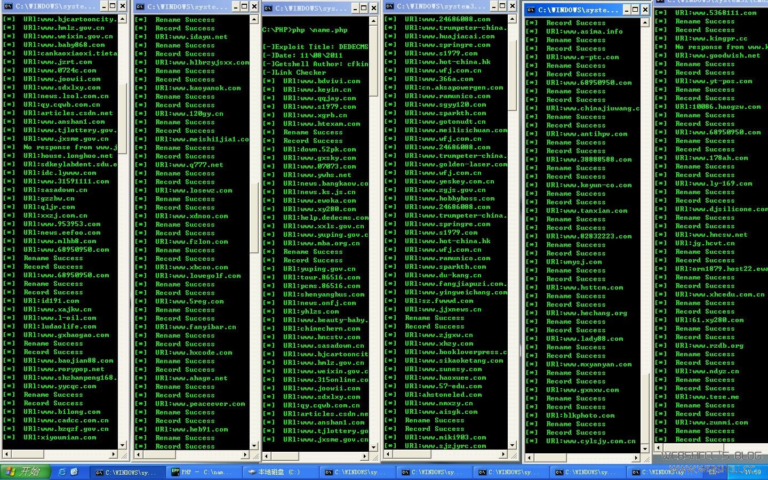Click '[-]Link Checker' line
768x480 pixels.
294,73
